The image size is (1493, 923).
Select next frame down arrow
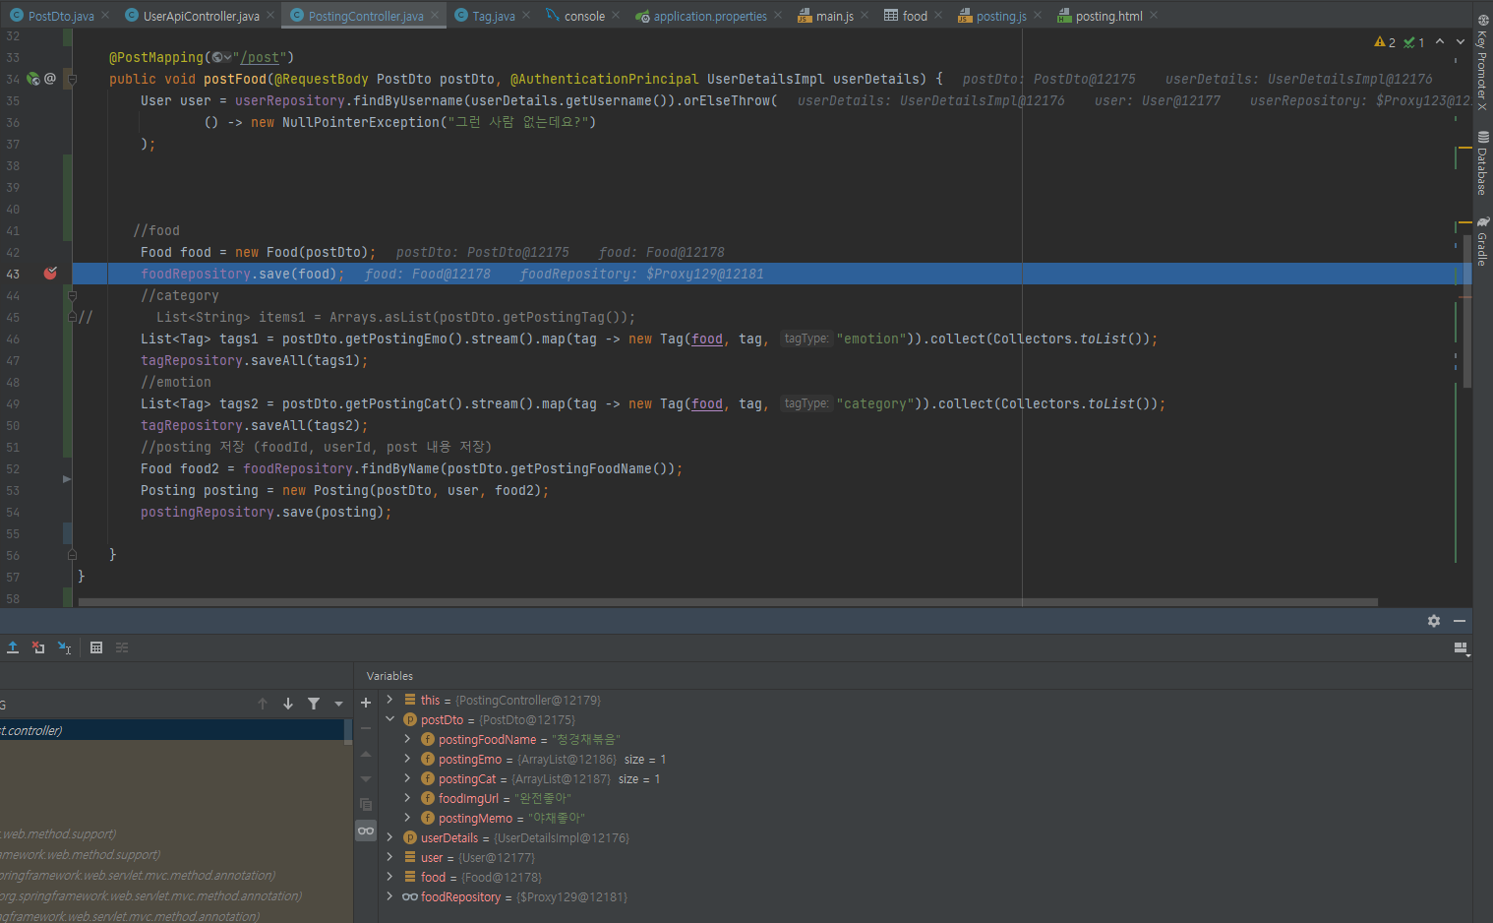tap(288, 704)
